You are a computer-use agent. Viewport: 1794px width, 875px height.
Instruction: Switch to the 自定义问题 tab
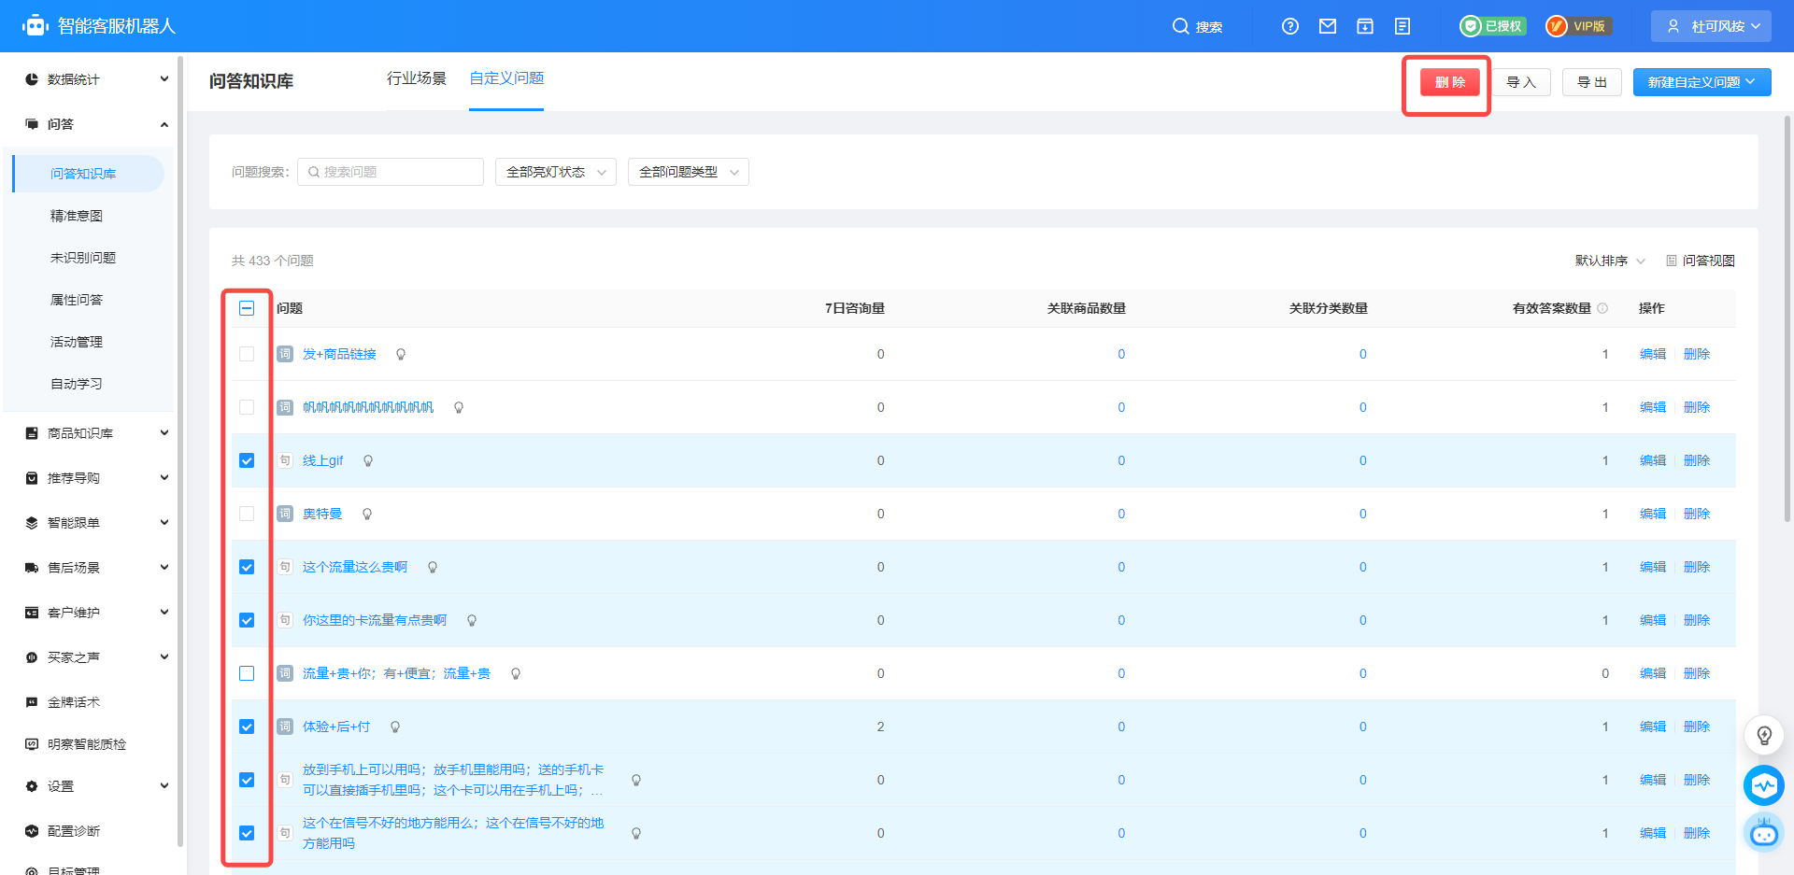click(506, 78)
